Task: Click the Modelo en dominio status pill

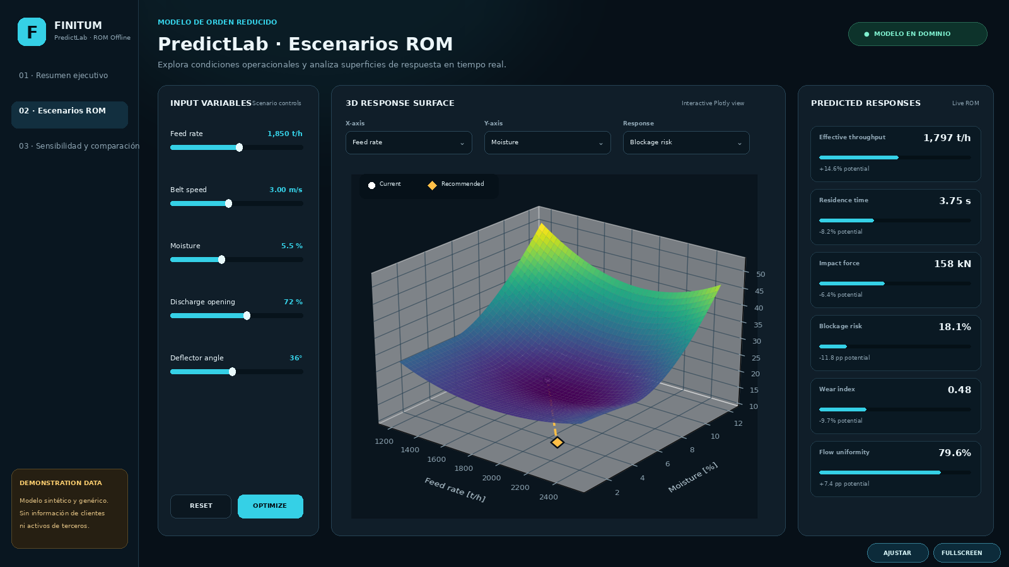Action: pos(918,34)
